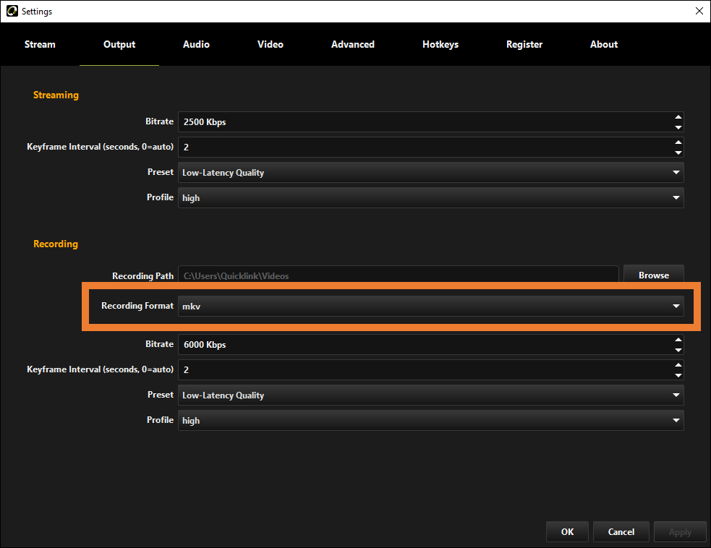Expand the Recording Profile dropdown

(x=431, y=421)
